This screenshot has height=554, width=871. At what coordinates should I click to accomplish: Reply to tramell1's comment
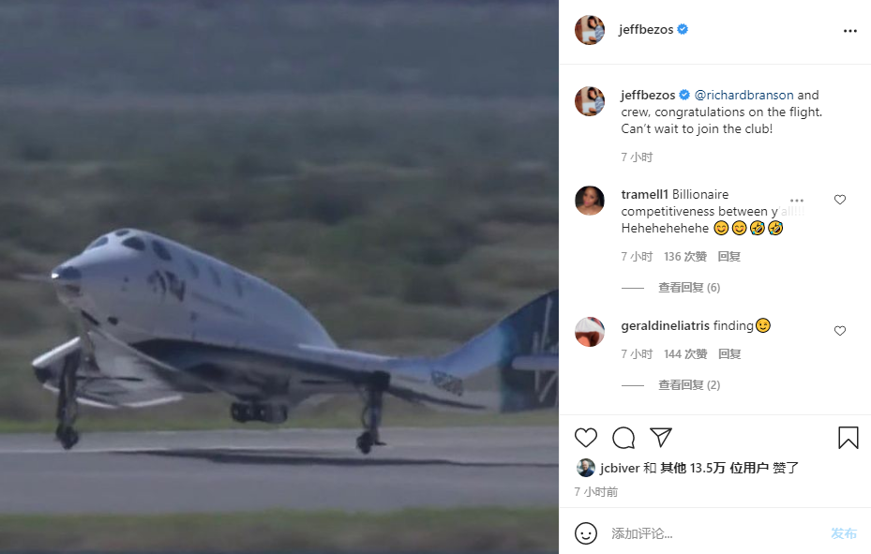(x=728, y=257)
